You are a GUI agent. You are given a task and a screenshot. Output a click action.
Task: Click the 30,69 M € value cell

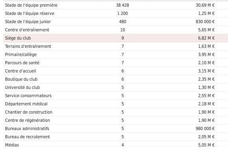coord(205,5)
